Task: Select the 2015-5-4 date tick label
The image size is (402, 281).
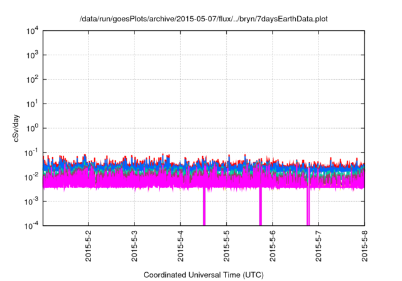Action: click(x=180, y=246)
